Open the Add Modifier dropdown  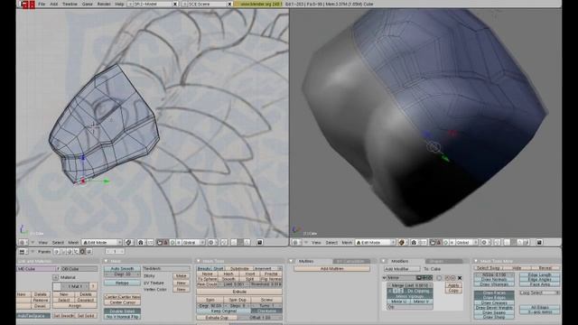[402, 269]
